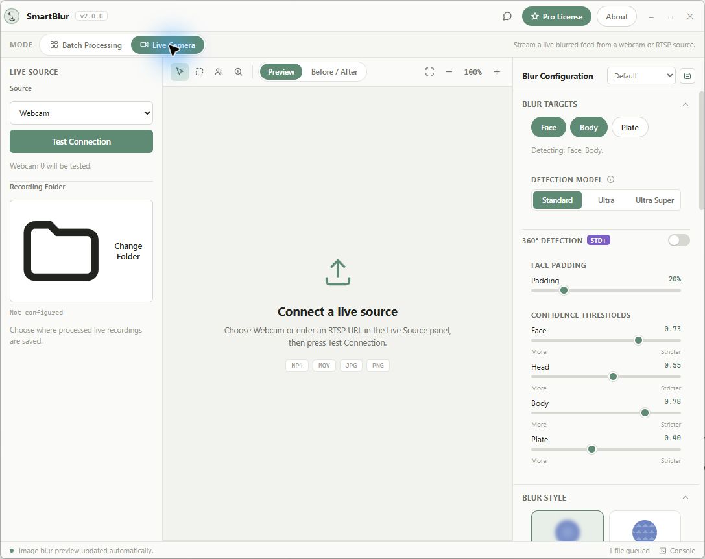705x559 pixels.
Task: Collapse the Blur Style section
Action: click(x=685, y=497)
